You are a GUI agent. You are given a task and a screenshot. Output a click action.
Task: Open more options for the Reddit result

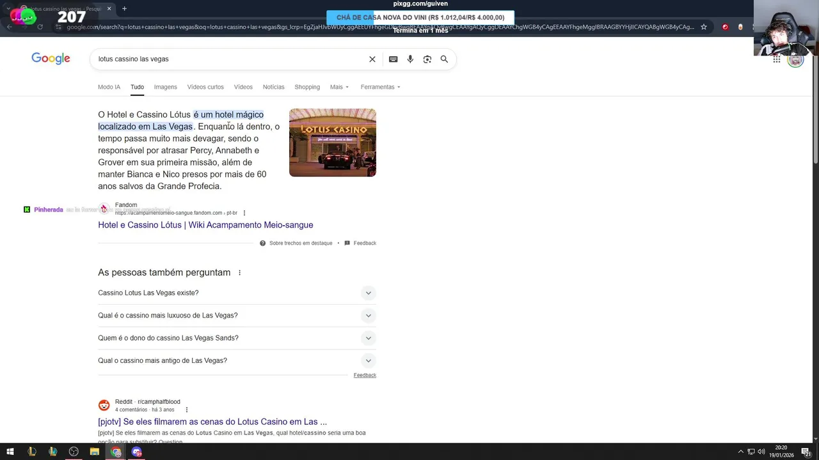click(187, 410)
